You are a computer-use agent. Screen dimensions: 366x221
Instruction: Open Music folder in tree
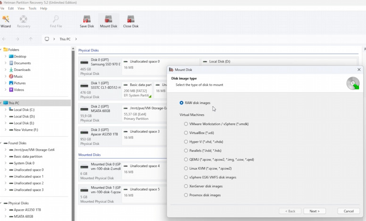(16, 76)
